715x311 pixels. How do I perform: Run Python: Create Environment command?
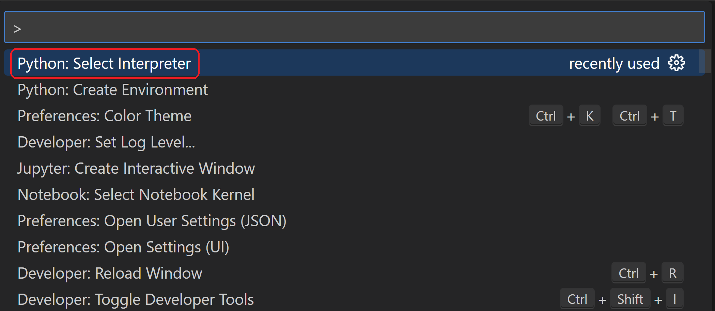(x=112, y=90)
